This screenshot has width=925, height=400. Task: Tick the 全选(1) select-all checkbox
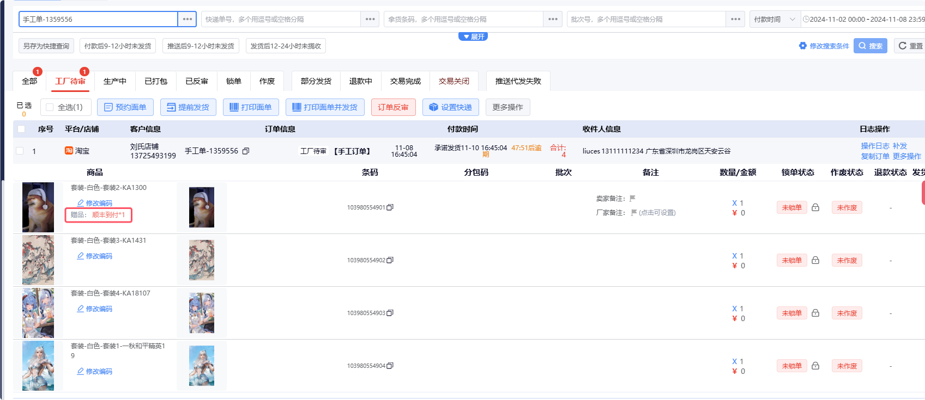(50, 107)
